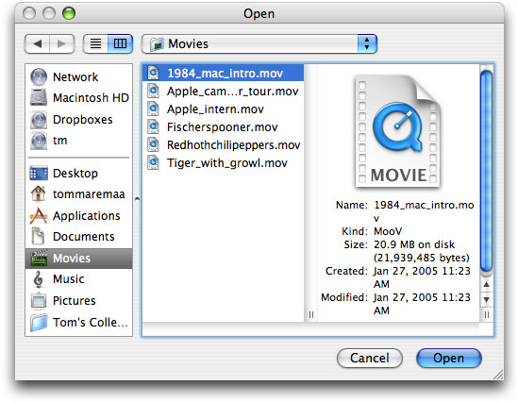Click the Applications icon in sidebar

pos(39,216)
